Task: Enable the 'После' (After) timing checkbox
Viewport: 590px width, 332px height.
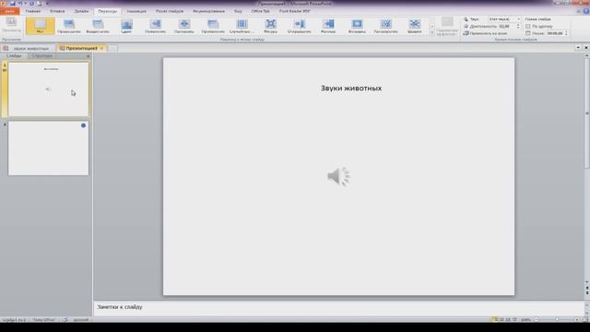Action: tap(528, 33)
